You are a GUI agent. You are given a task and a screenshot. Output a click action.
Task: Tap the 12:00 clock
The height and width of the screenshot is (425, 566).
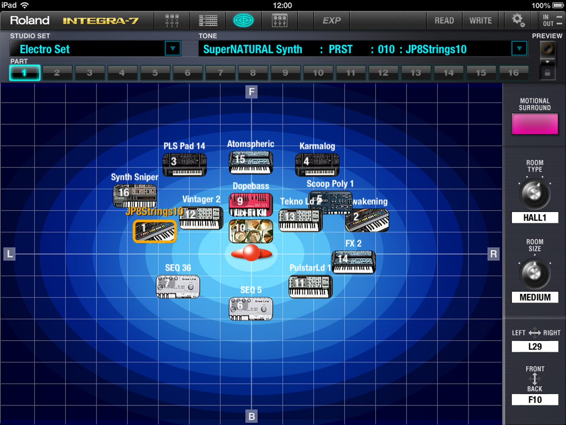pyautogui.click(x=282, y=5)
